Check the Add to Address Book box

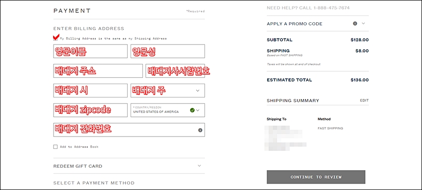56,147
